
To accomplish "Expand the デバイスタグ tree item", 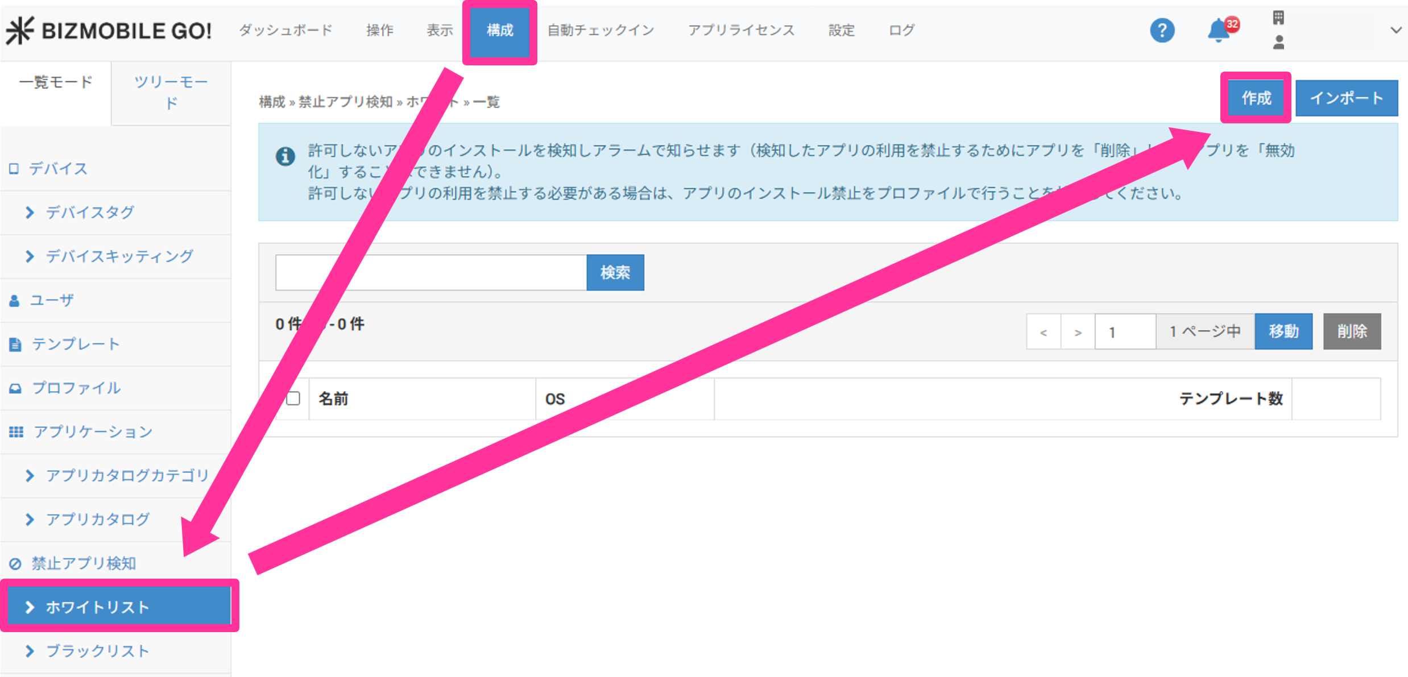I will [89, 212].
